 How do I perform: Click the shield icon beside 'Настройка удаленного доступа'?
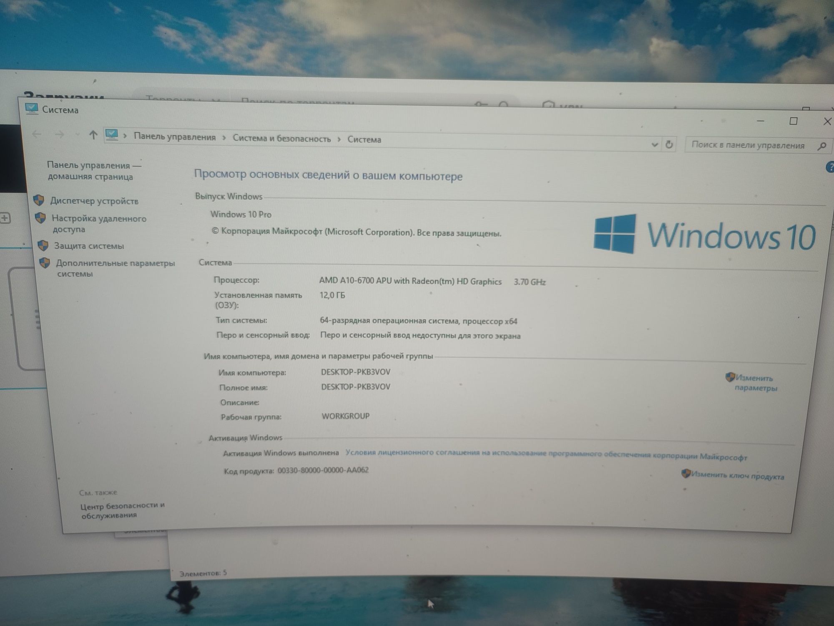[40, 218]
